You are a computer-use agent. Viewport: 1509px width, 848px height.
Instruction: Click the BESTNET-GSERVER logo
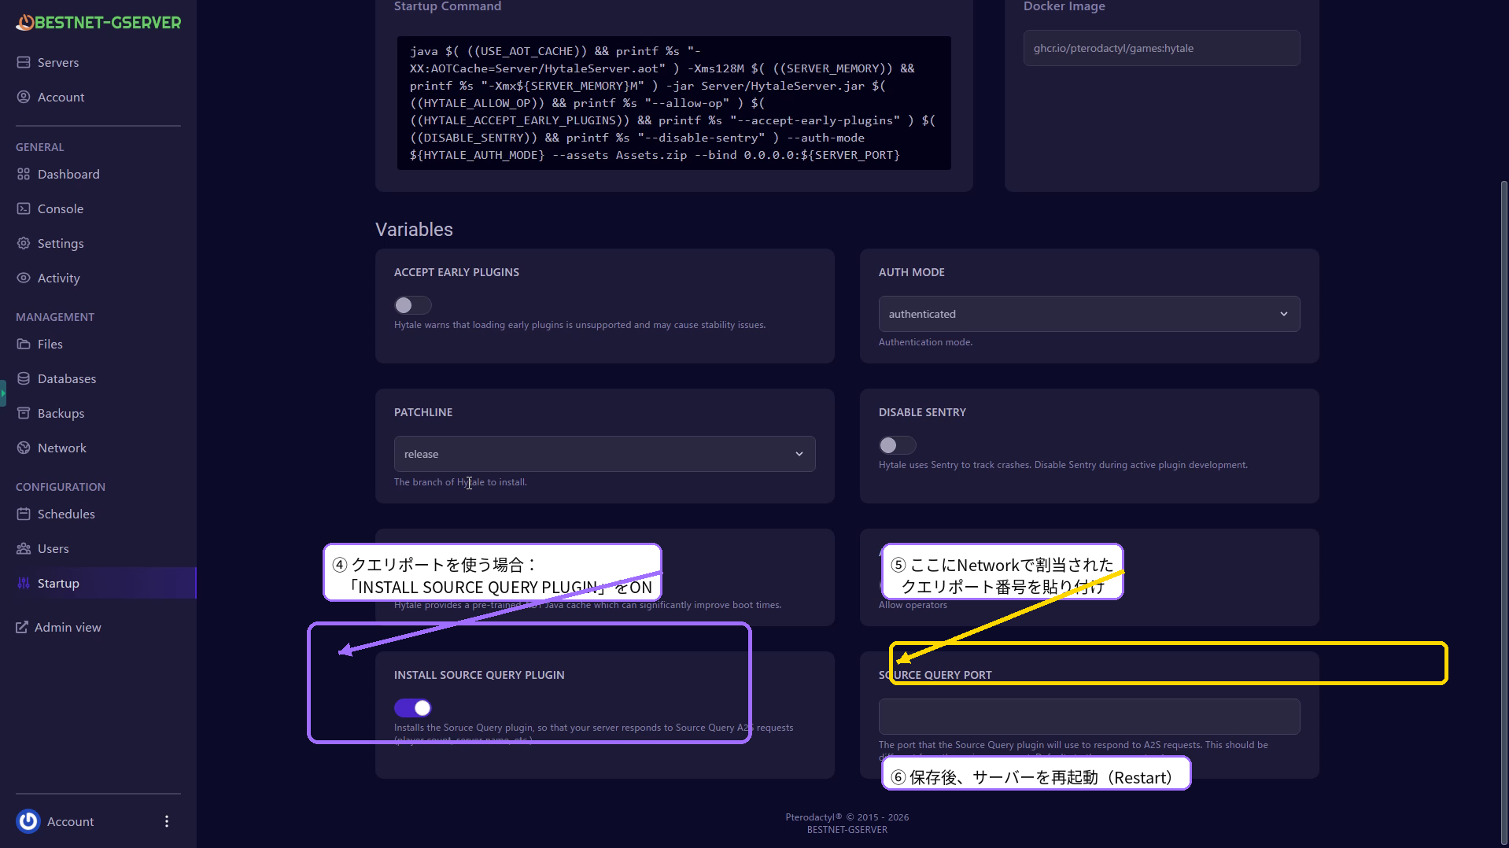(98, 22)
